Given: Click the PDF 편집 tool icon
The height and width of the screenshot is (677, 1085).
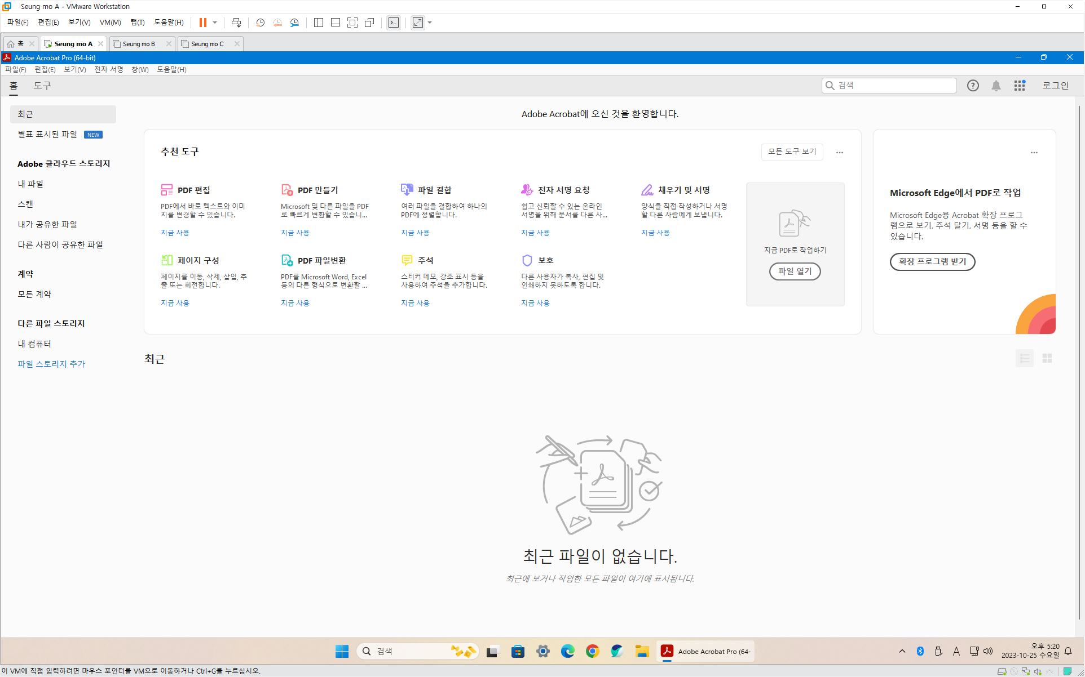Looking at the screenshot, I should click(167, 190).
